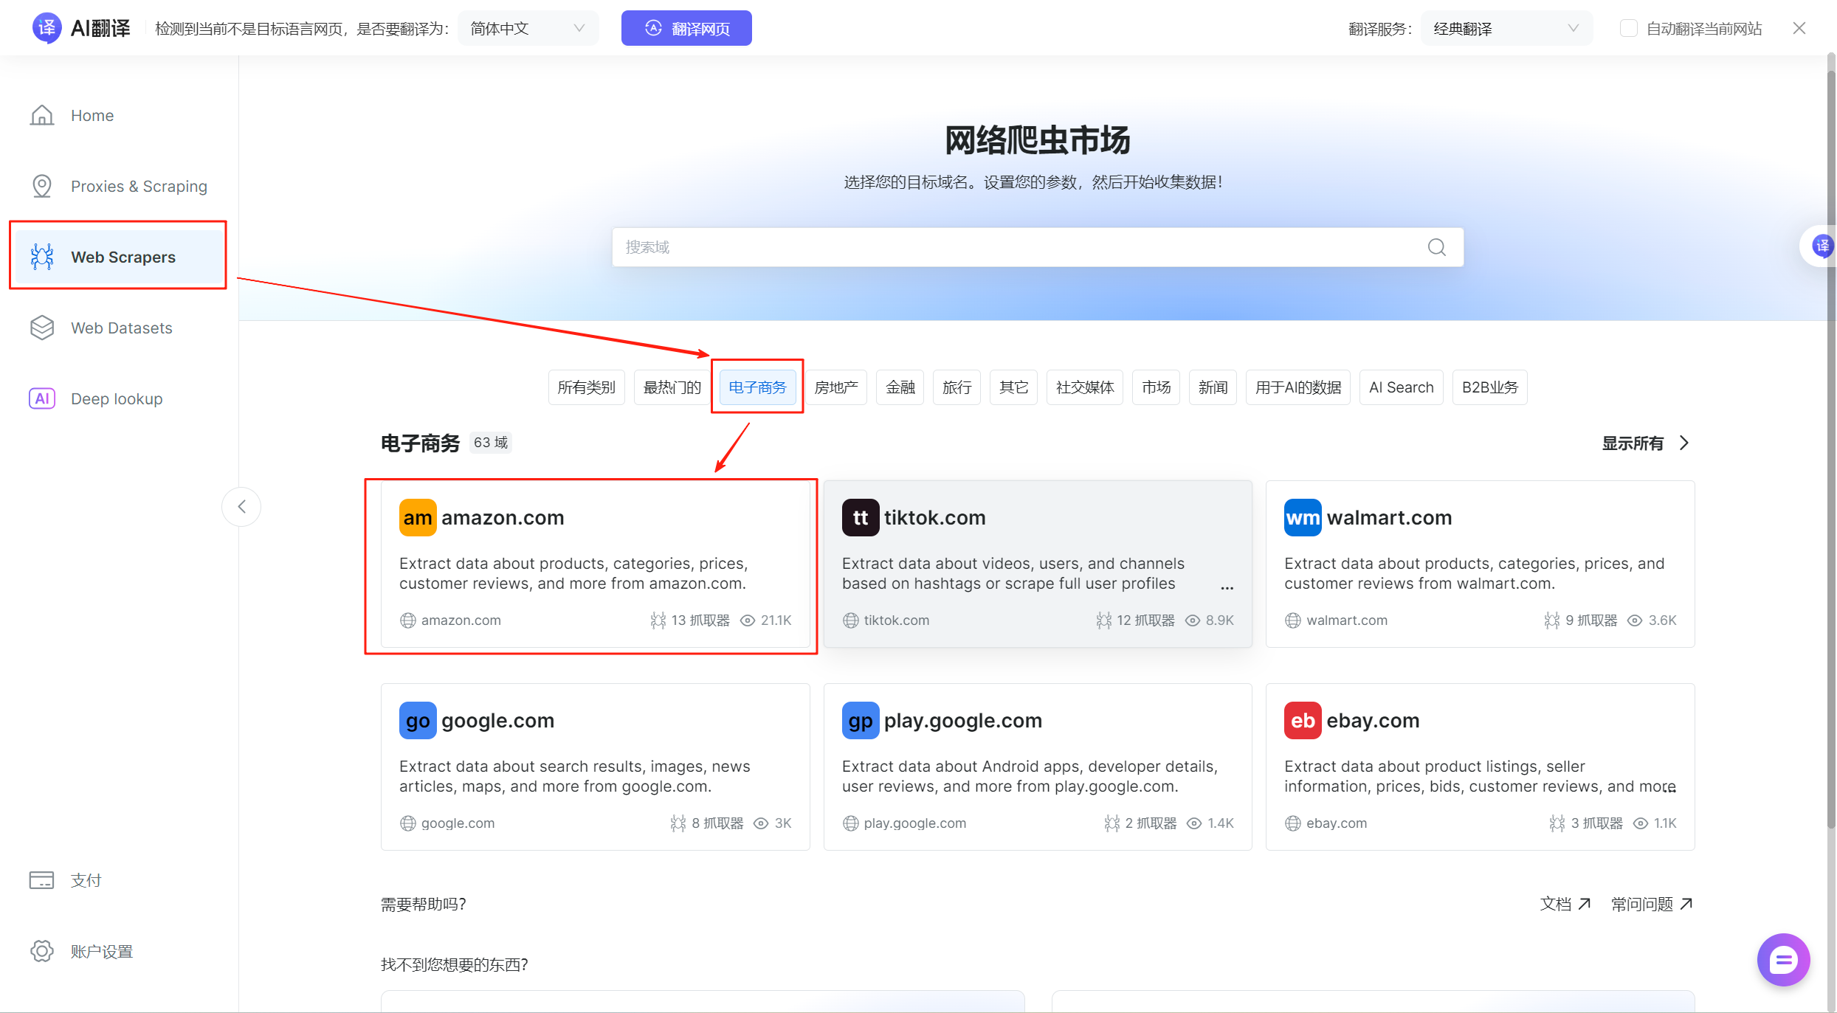
Task: Click globe icon beside walmart.com domain
Action: click(x=1293, y=620)
